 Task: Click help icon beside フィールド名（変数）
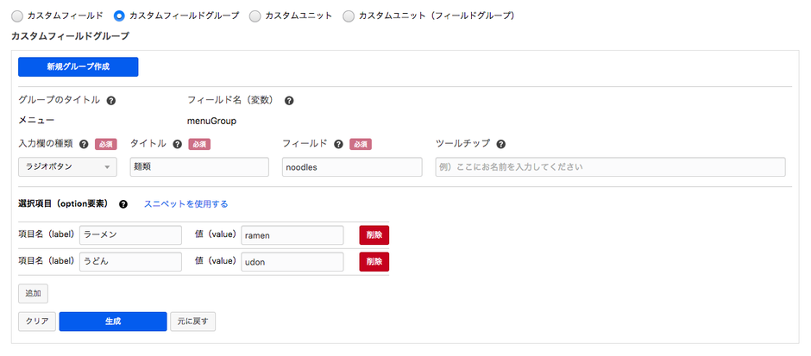[289, 100]
